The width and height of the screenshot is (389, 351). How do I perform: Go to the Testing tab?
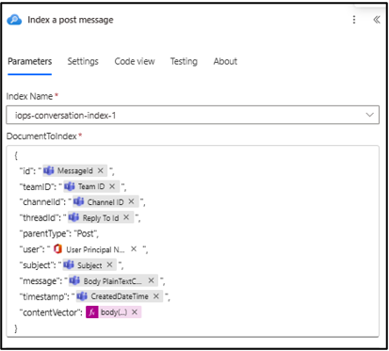(x=184, y=61)
